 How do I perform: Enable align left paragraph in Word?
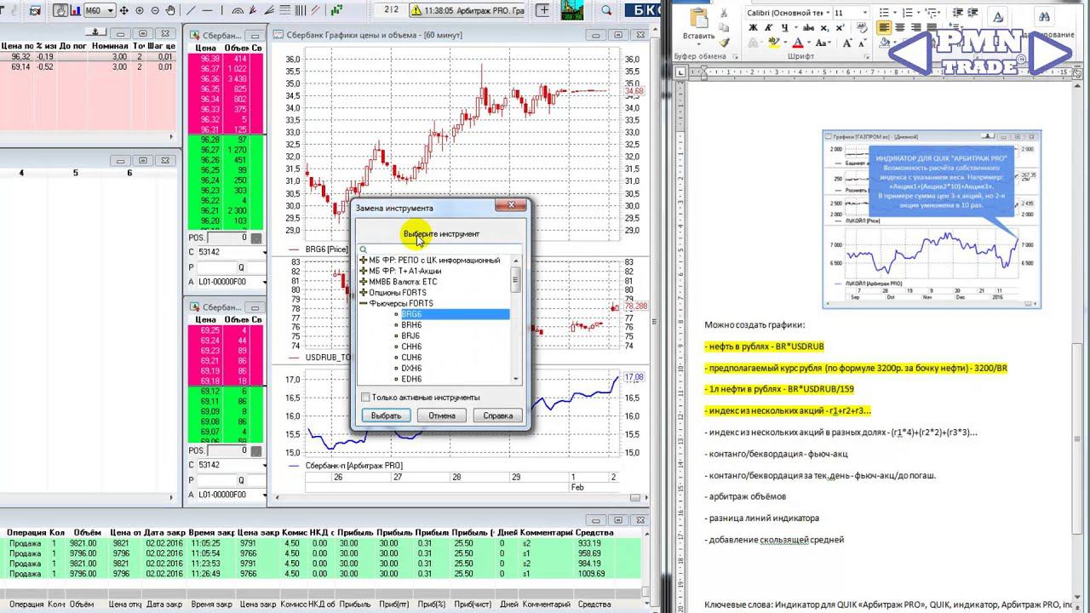[885, 28]
